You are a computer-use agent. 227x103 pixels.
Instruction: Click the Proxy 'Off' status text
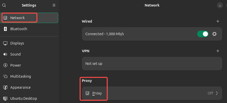coord(210,93)
